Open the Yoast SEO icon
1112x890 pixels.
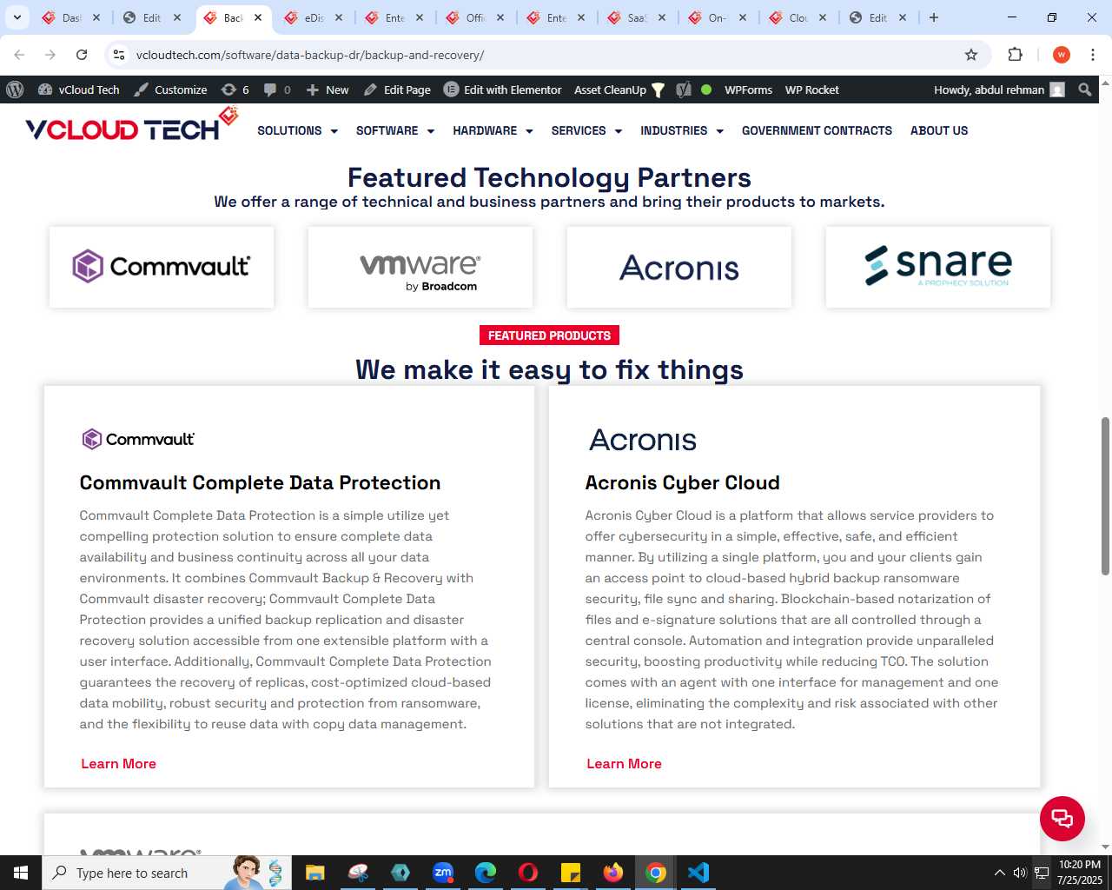tap(684, 90)
